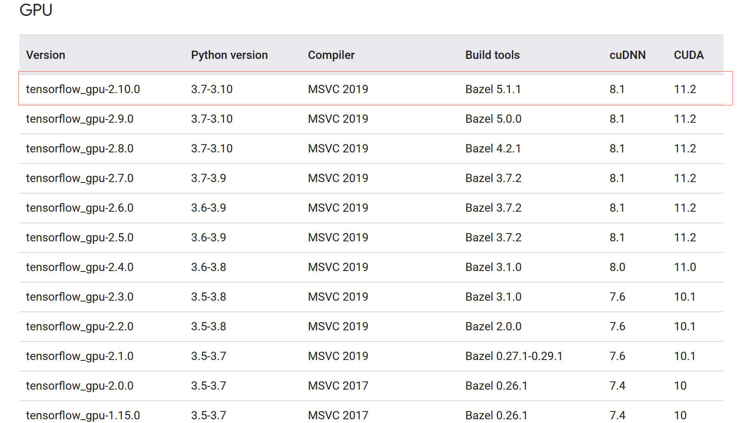Click CUDA 11.2 in the 2.9.0 row
751x423 pixels.
coord(685,119)
